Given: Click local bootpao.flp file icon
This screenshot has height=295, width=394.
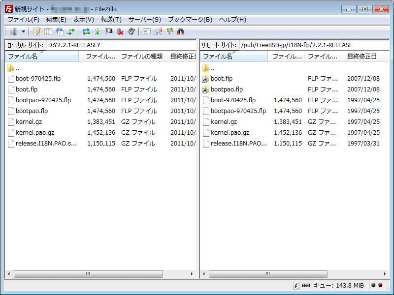Looking at the screenshot, I should click(x=11, y=111).
